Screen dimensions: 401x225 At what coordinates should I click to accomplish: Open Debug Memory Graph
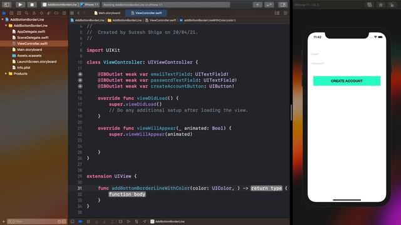coord(128,221)
